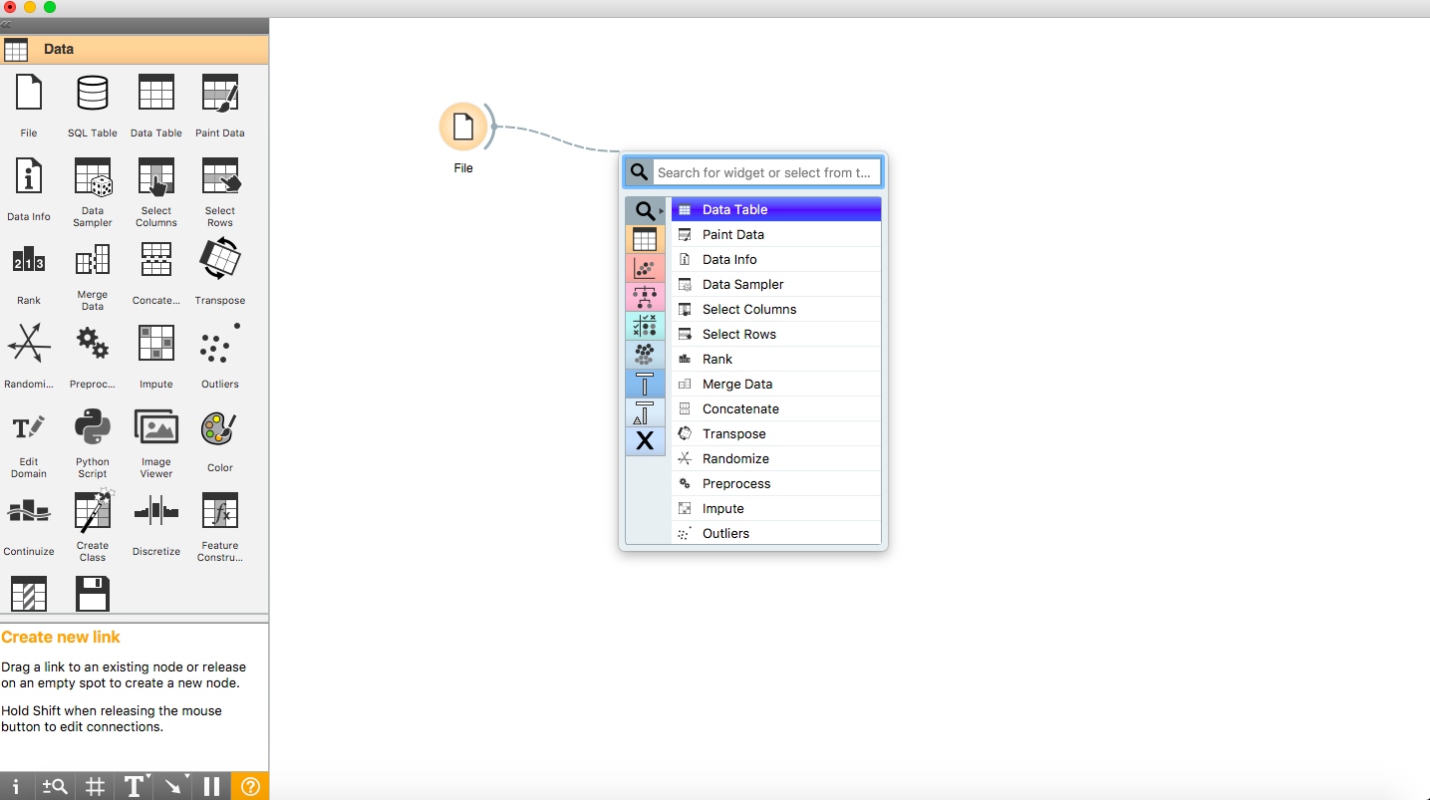
Task: Pick Merge Data in the popup menu
Action: [x=736, y=384]
